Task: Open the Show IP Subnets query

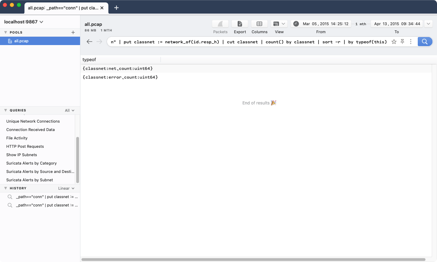Action: click(x=22, y=155)
